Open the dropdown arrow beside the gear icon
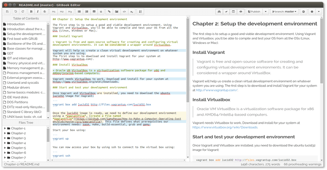This screenshot has height=170, width=327. point(319,12)
